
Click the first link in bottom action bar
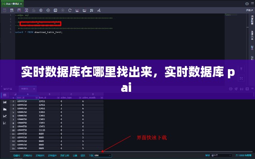pos(16,155)
